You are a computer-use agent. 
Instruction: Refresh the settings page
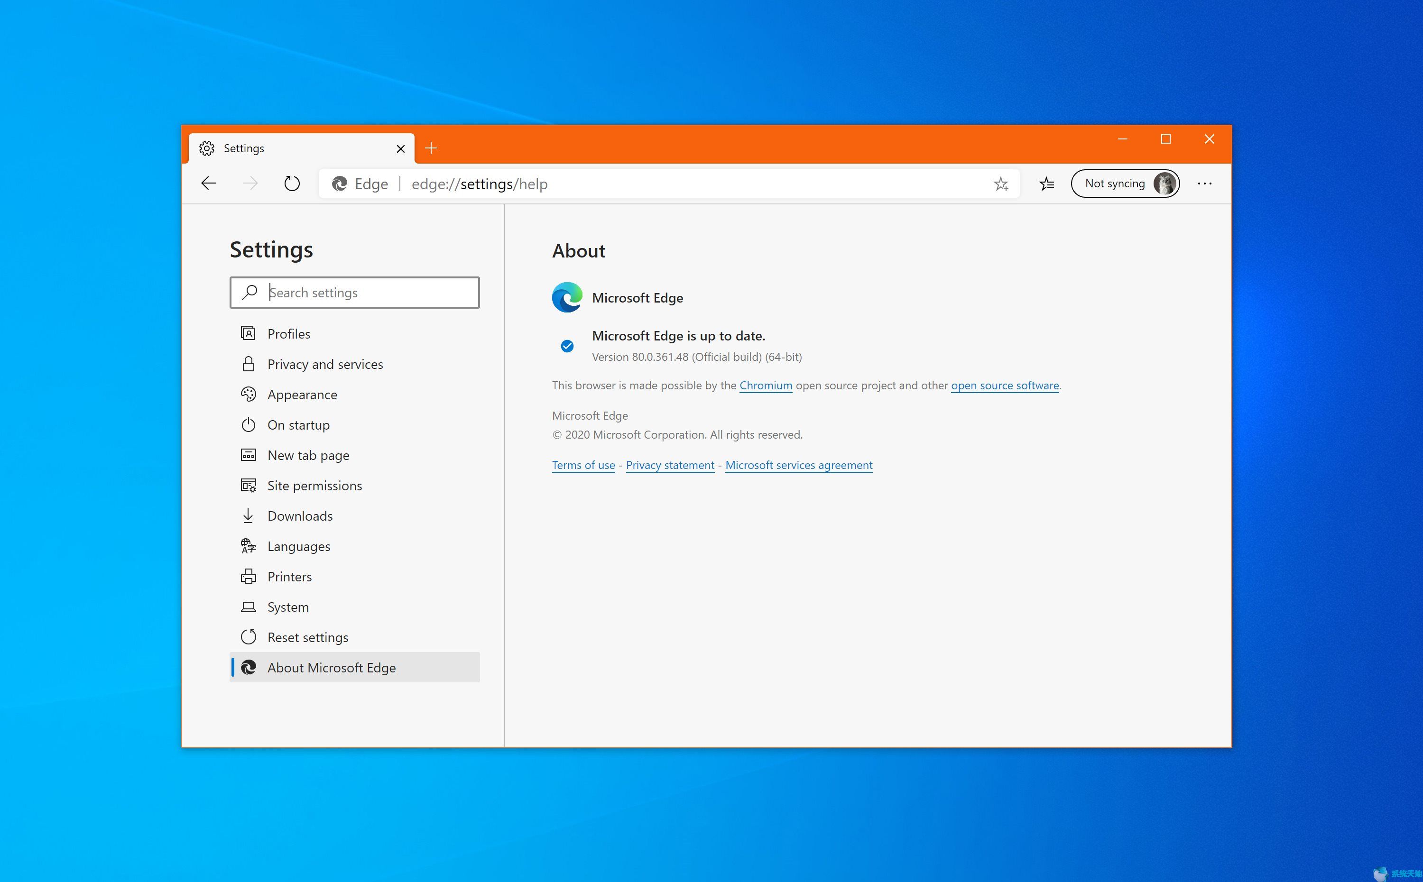pos(292,184)
